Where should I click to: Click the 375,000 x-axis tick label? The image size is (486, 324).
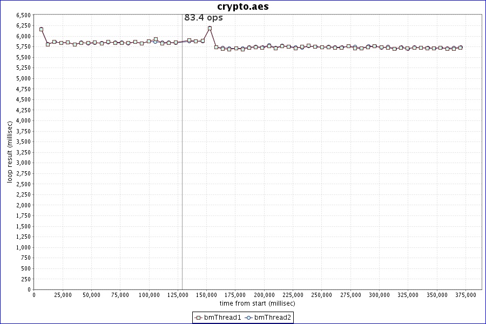tap(465, 295)
